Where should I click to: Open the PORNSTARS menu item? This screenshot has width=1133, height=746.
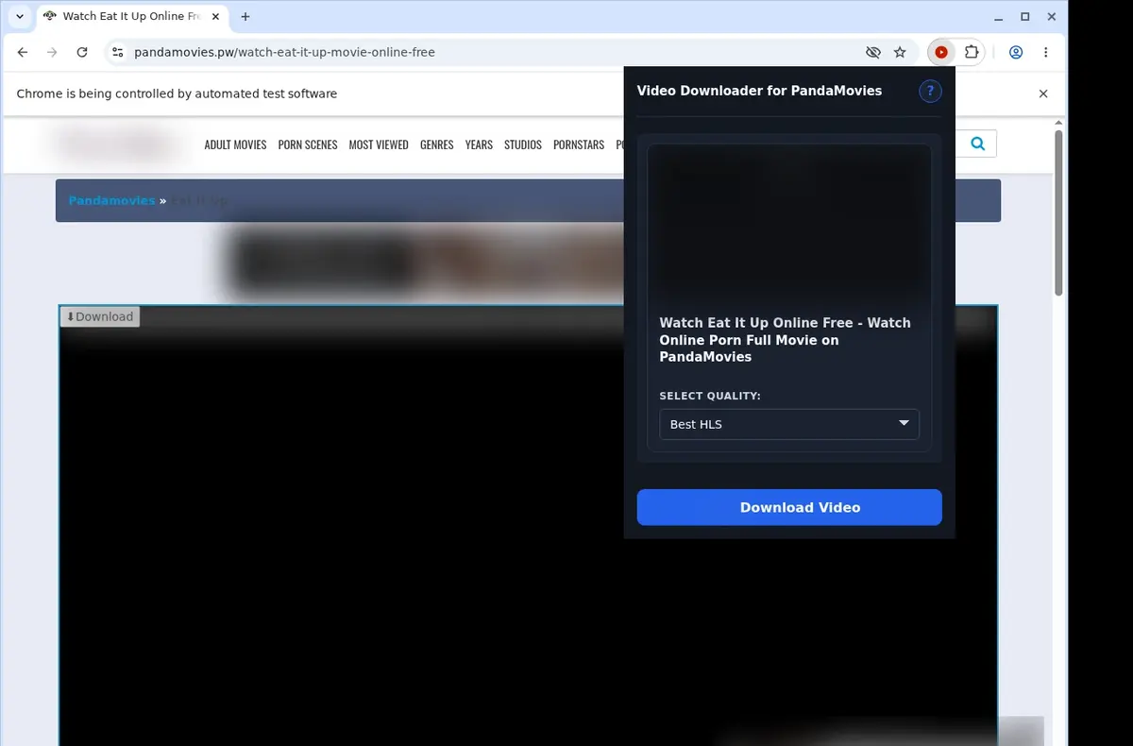click(579, 144)
